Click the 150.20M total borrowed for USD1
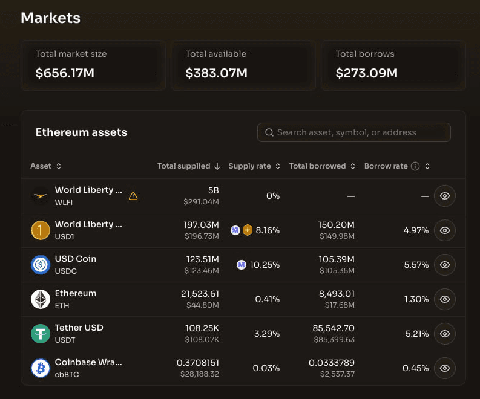 point(336,225)
